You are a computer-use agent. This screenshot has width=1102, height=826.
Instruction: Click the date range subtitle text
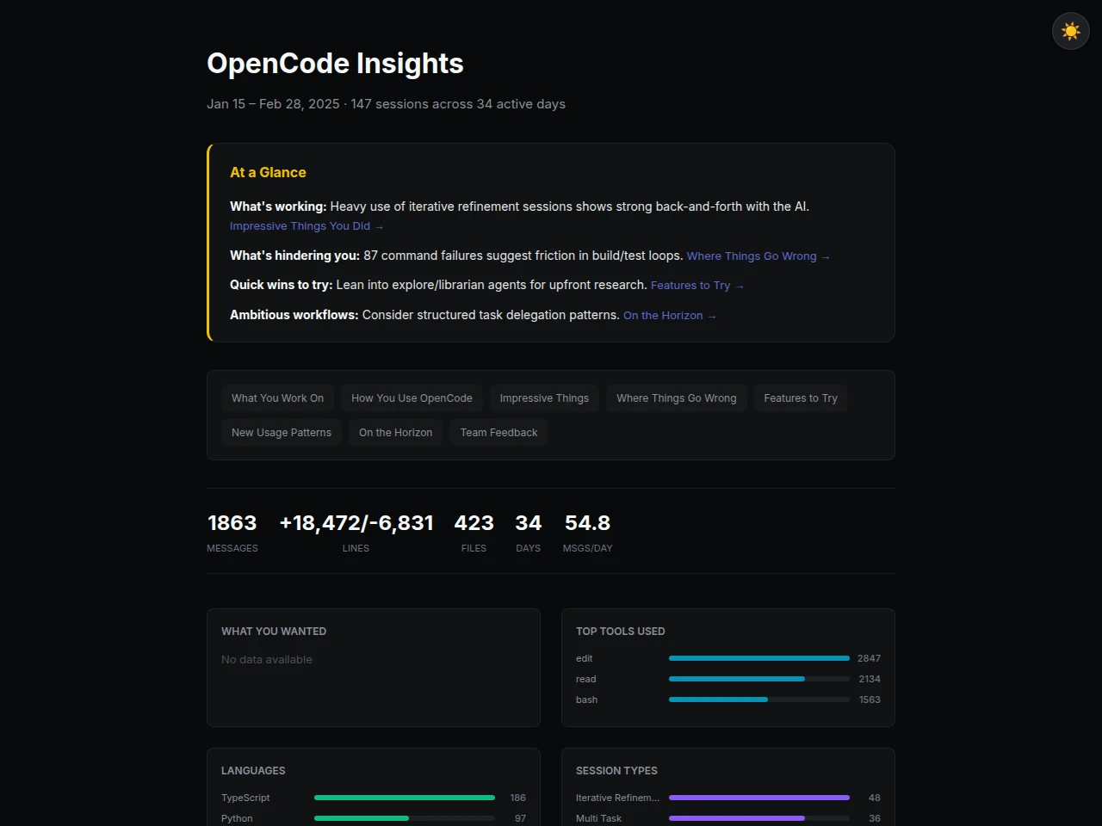tap(386, 104)
